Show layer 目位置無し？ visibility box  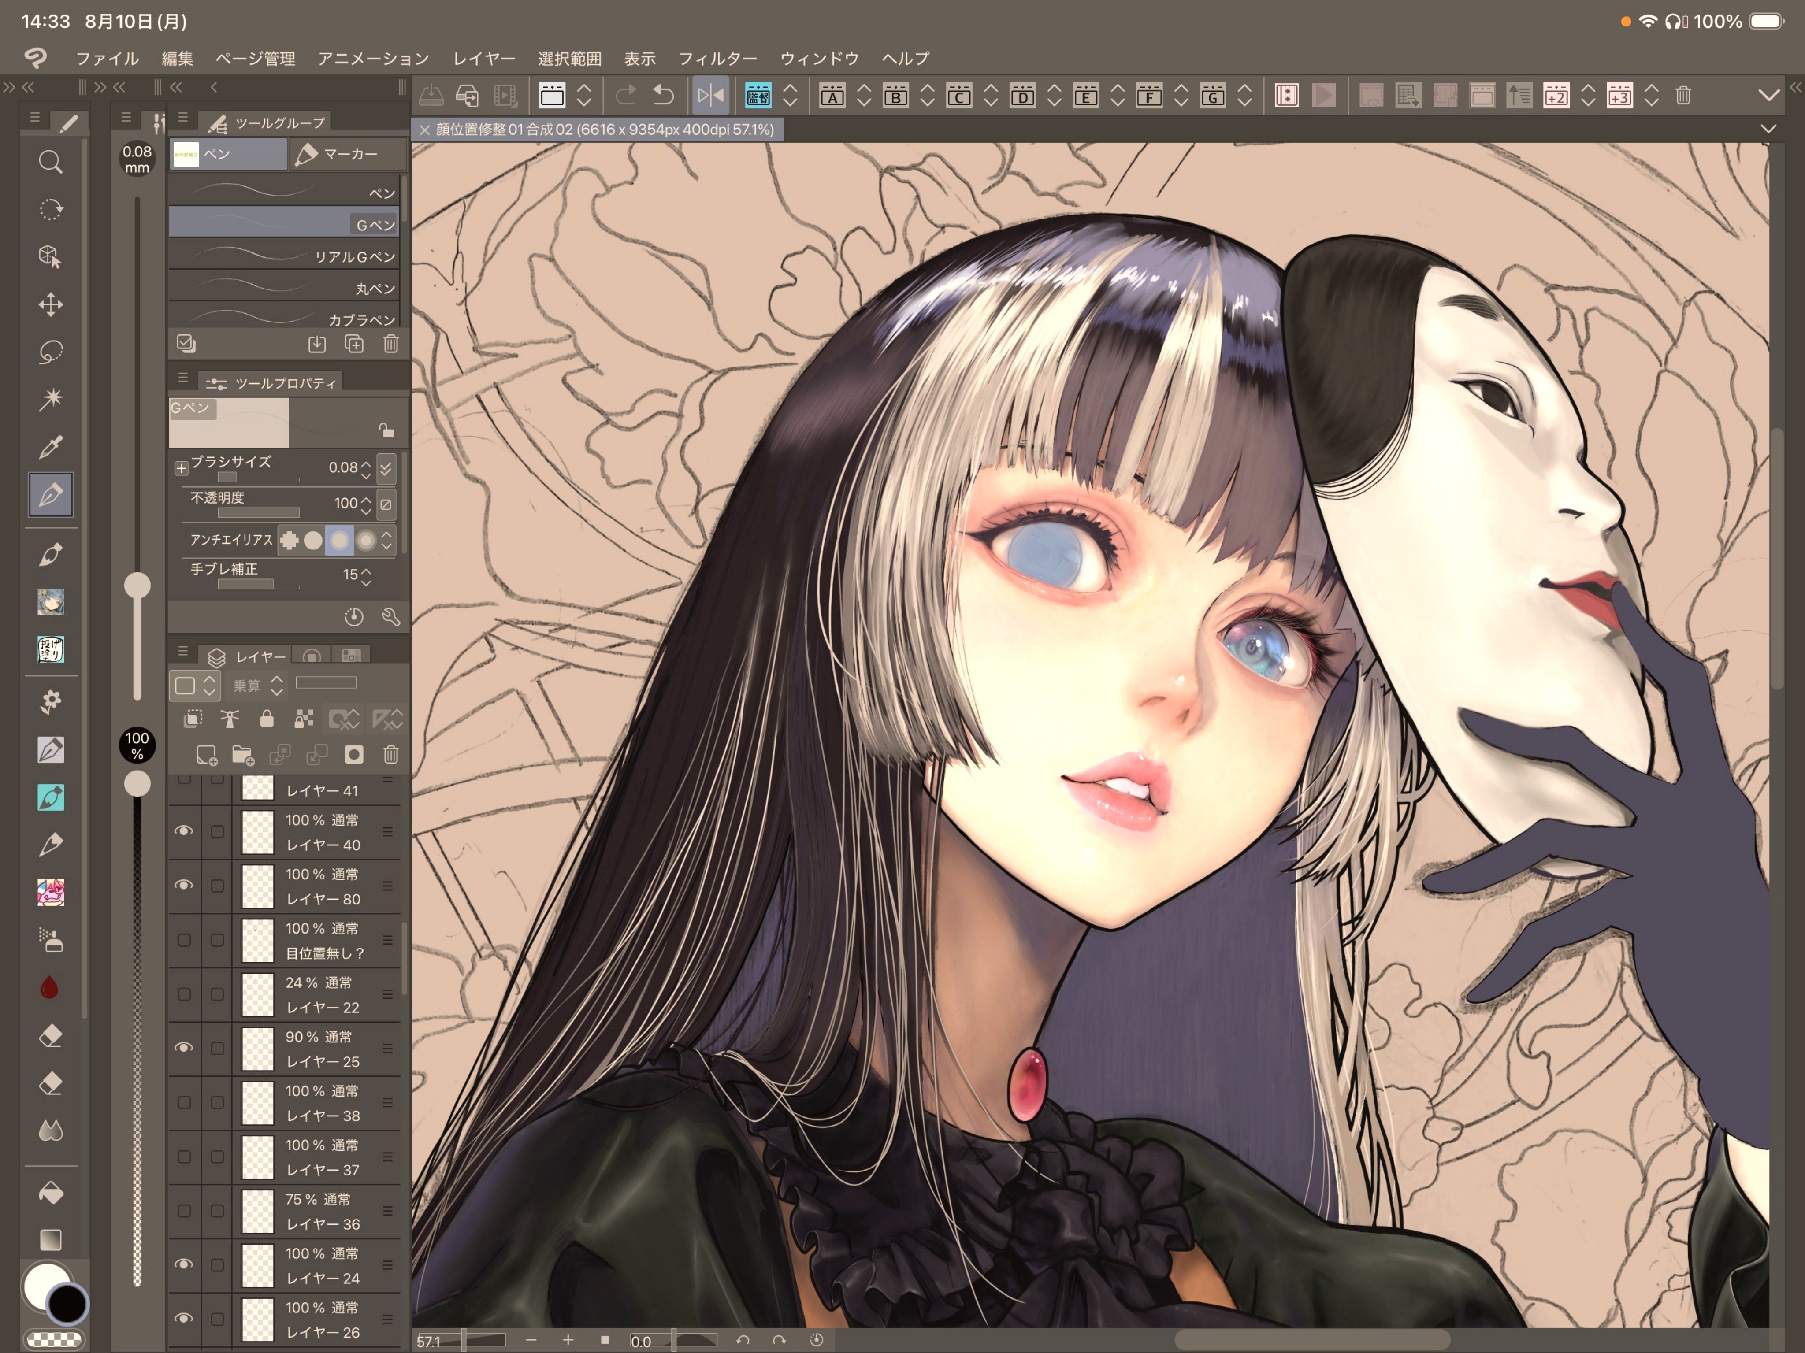[x=184, y=940]
